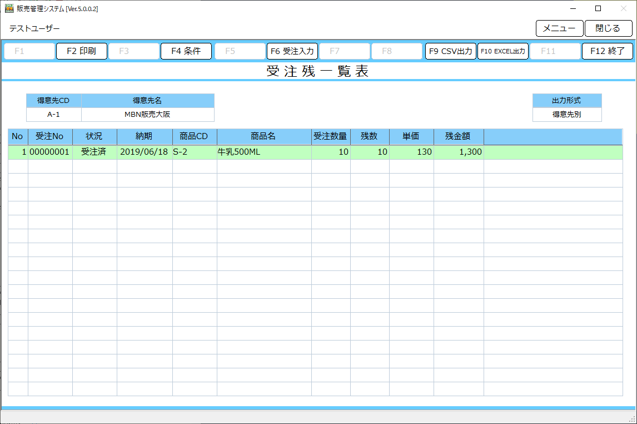Screen dimensions: 637x424
Task: Click the delivery date 2019/06/18
Action: pyautogui.click(x=144, y=152)
